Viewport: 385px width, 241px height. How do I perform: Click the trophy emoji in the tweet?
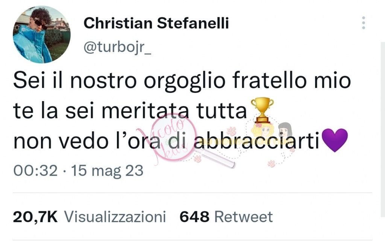pyautogui.click(x=262, y=110)
